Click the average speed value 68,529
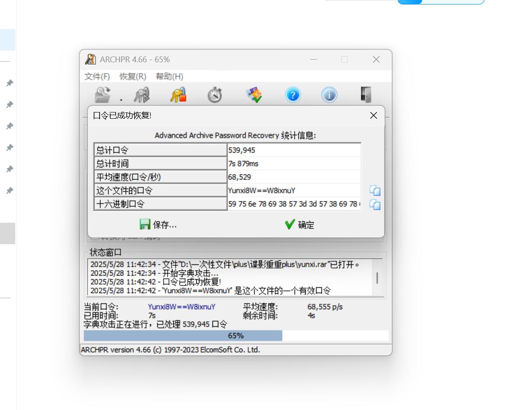 tap(294, 177)
